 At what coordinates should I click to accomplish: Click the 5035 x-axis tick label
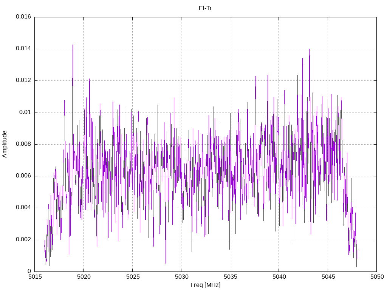pos(230,277)
